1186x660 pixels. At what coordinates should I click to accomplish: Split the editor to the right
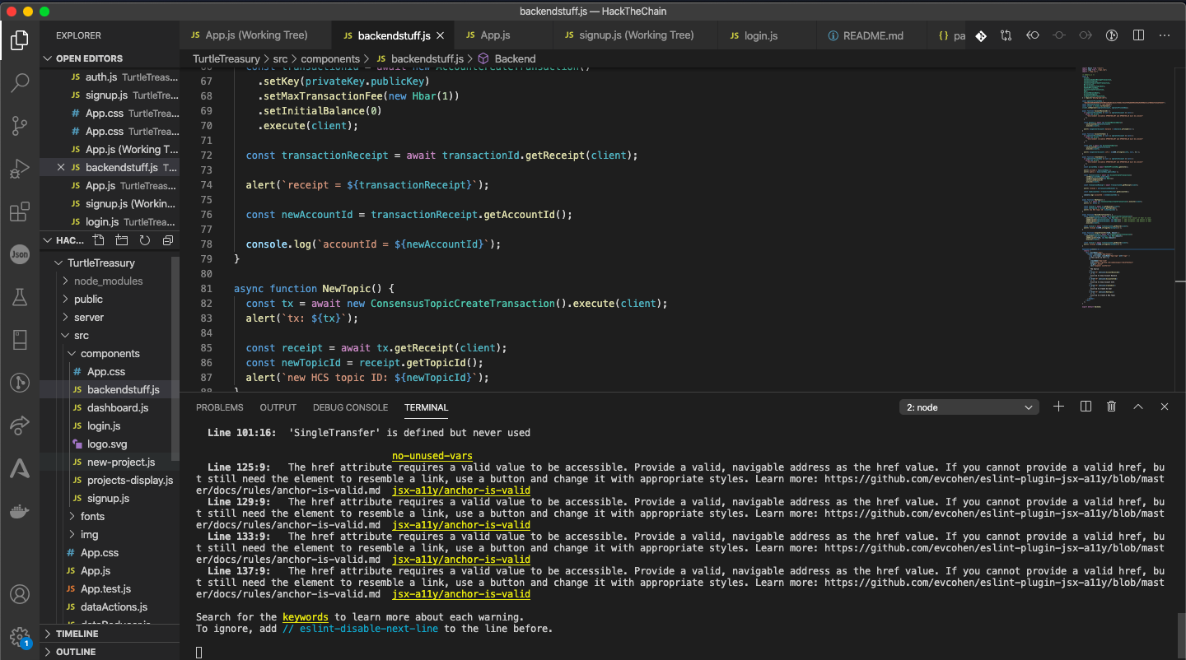[1138, 35]
